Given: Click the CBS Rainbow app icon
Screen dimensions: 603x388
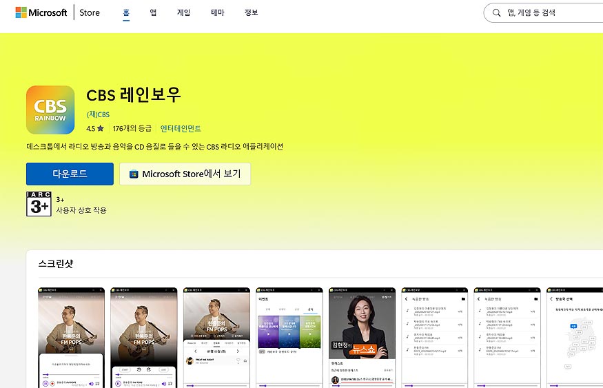Looking at the screenshot, I should (50, 110).
